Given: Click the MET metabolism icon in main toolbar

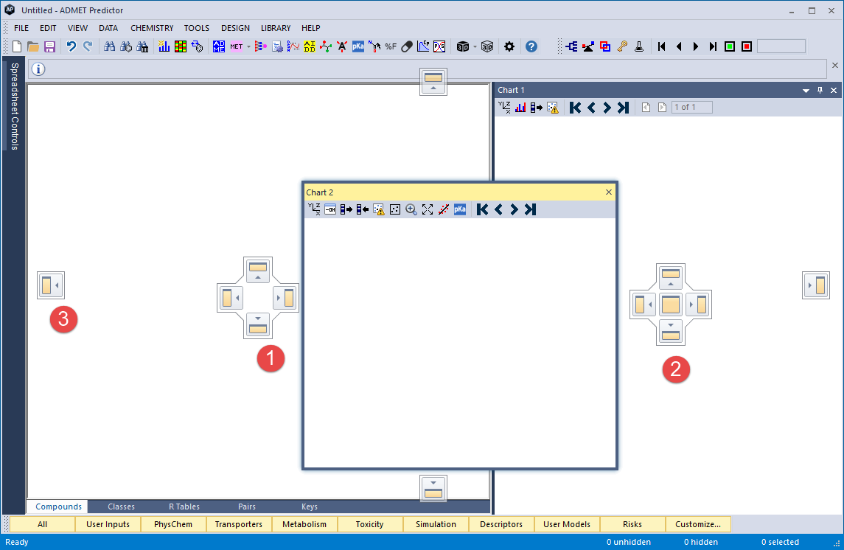Looking at the screenshot, I should (x=237, y=46).
